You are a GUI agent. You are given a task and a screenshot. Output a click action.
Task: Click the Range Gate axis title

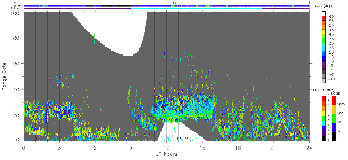pyautogui.click(x=4, y=76)
